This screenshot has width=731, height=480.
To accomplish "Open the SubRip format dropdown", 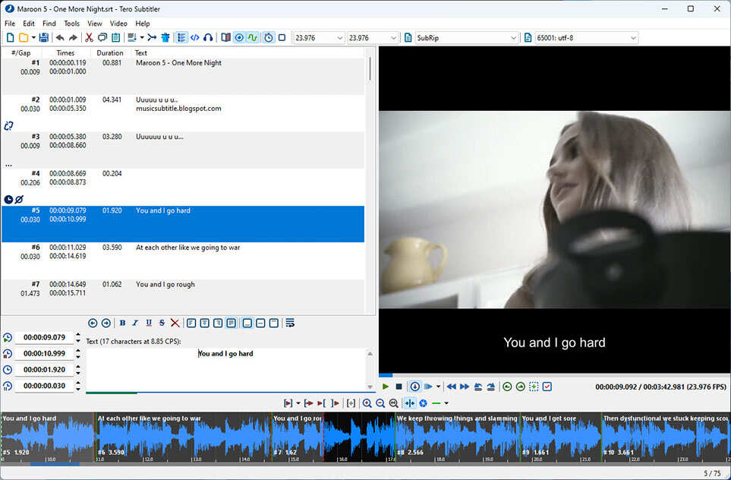I will point(513,38).
